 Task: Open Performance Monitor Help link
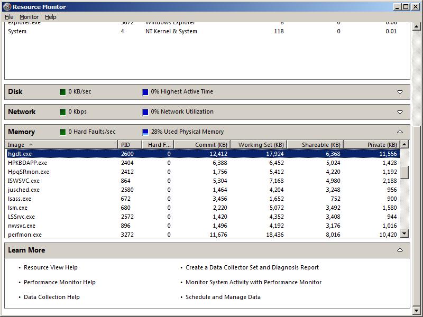click(60, 282)
